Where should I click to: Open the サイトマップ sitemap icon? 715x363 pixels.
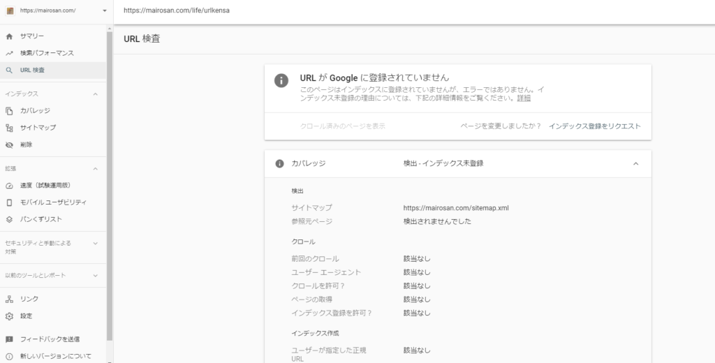point(9,128)
